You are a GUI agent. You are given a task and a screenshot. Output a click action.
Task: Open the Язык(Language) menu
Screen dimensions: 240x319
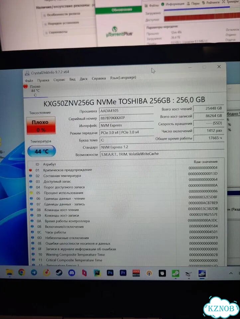coord(123,77)
